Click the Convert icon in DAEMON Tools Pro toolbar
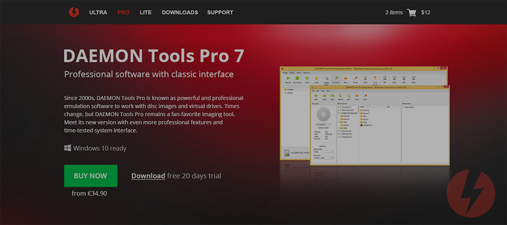Viewport: 507px width, 225px height. (336, 78)
